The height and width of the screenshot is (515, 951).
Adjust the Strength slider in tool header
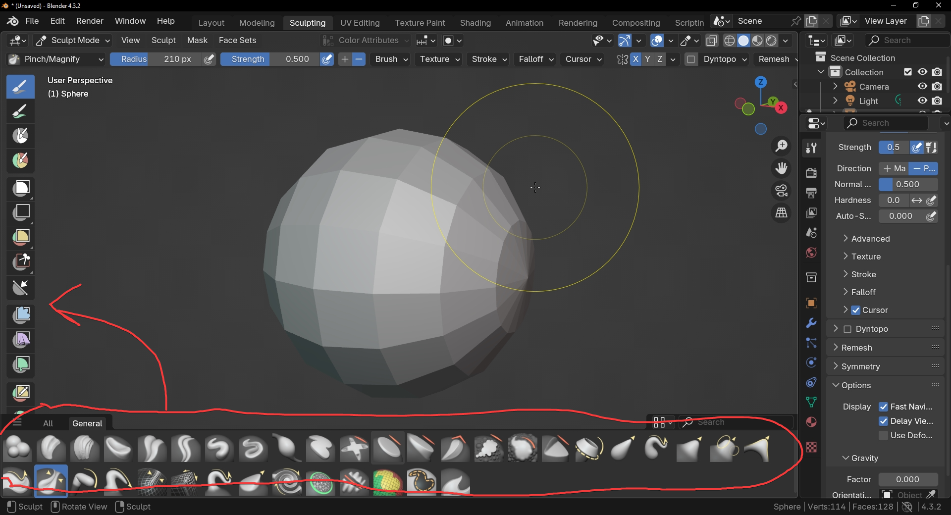(270, 59)
